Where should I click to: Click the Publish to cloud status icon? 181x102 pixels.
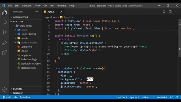click(16, 97)
